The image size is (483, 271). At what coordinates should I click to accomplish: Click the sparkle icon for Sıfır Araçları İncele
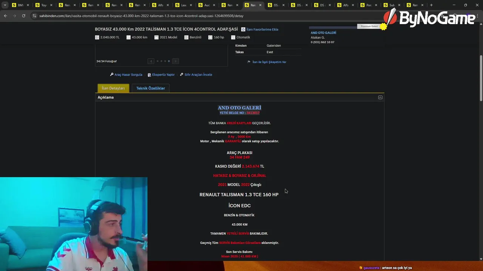tap(182, 75)
